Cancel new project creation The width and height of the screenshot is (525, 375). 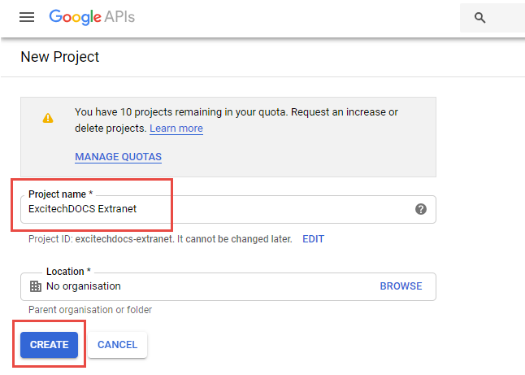pos(117,345)
